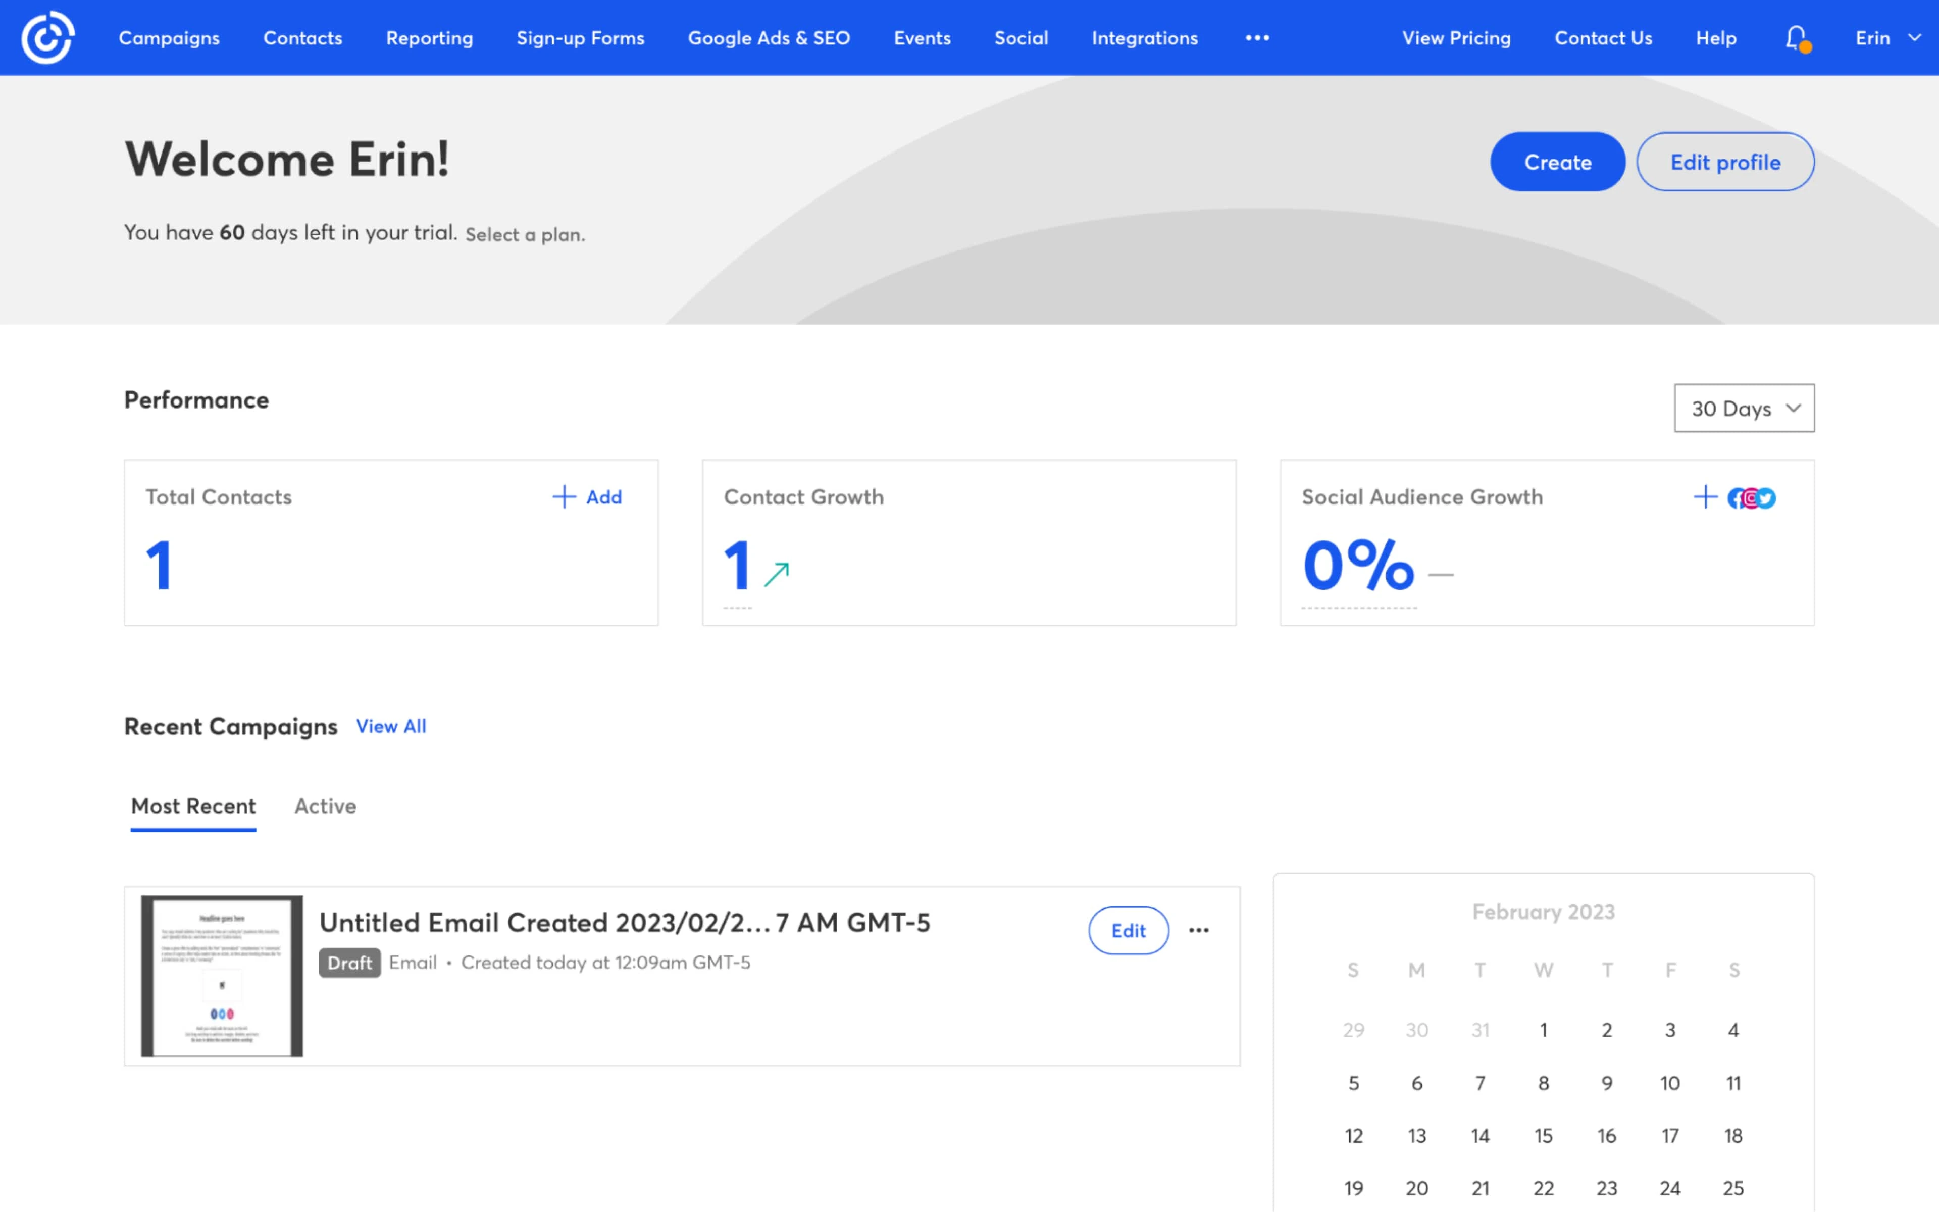
Task: Click the Edit profile button
Action: click(x=1724, y=162)
